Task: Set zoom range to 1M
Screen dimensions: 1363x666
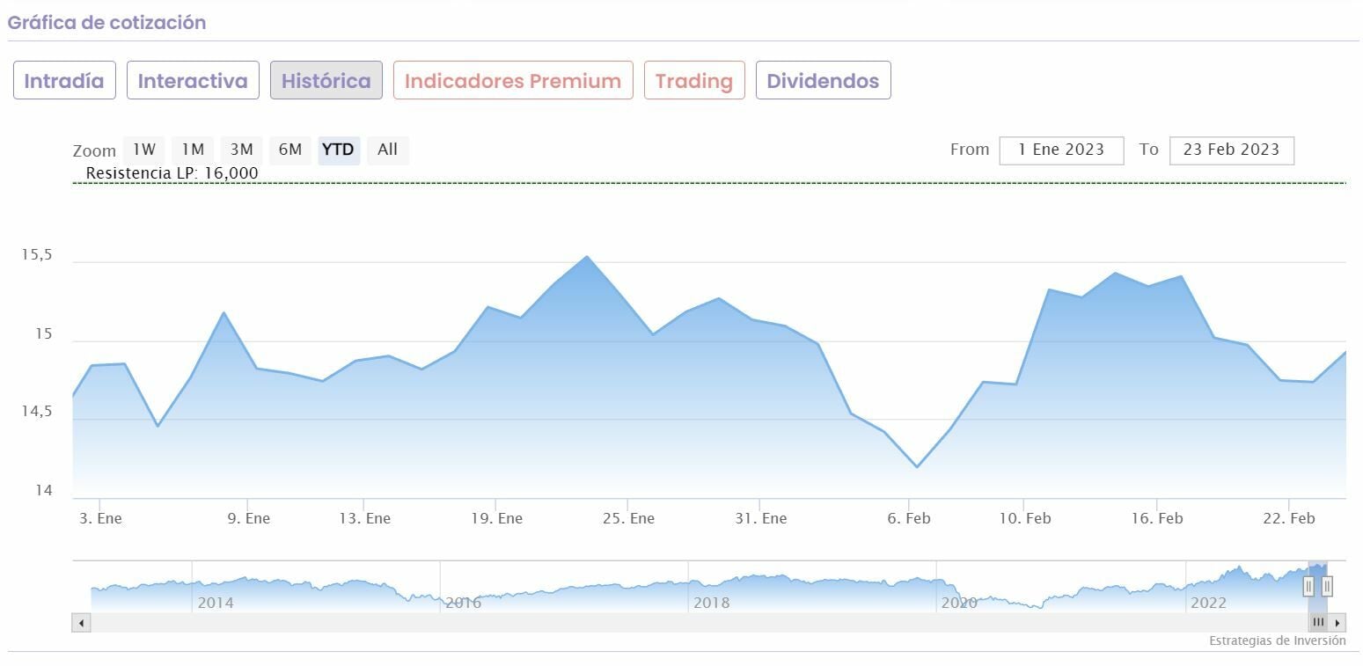Action: (193, 150)
